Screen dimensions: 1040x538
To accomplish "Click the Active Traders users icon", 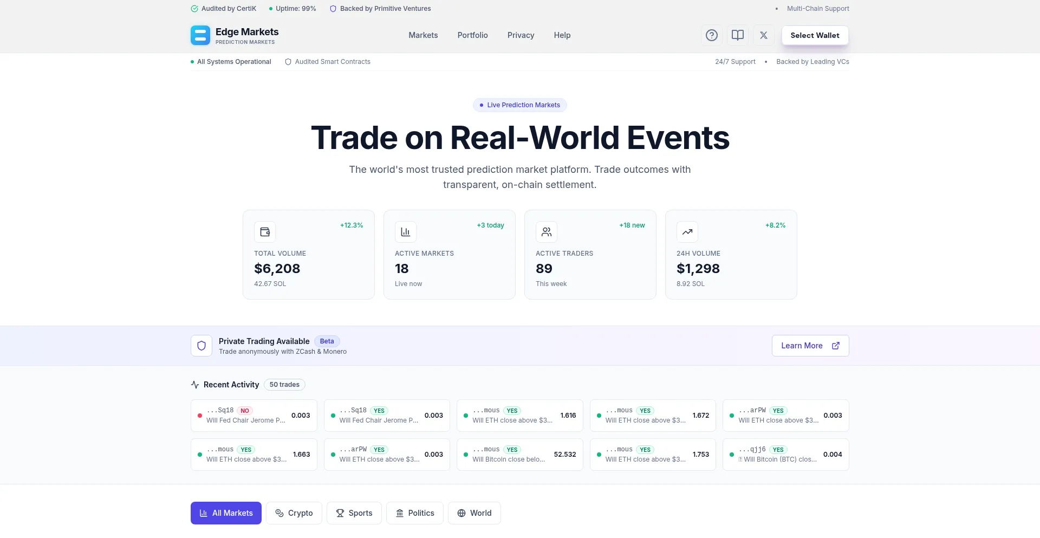I will coord(546,232).
